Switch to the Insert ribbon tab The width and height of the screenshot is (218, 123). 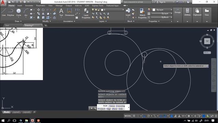coord(20,5)
